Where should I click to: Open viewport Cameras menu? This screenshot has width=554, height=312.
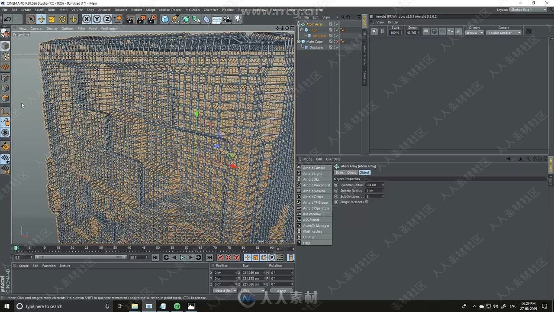pyautogui.click(x=36, y=29)
